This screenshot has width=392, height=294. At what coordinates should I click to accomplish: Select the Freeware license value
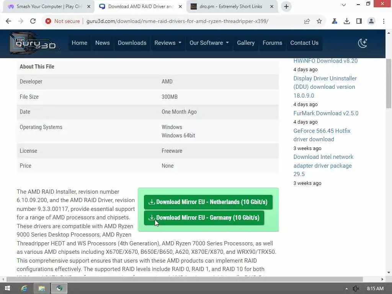pos(172,151)
